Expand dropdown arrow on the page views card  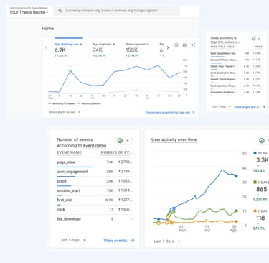(259, 39)
